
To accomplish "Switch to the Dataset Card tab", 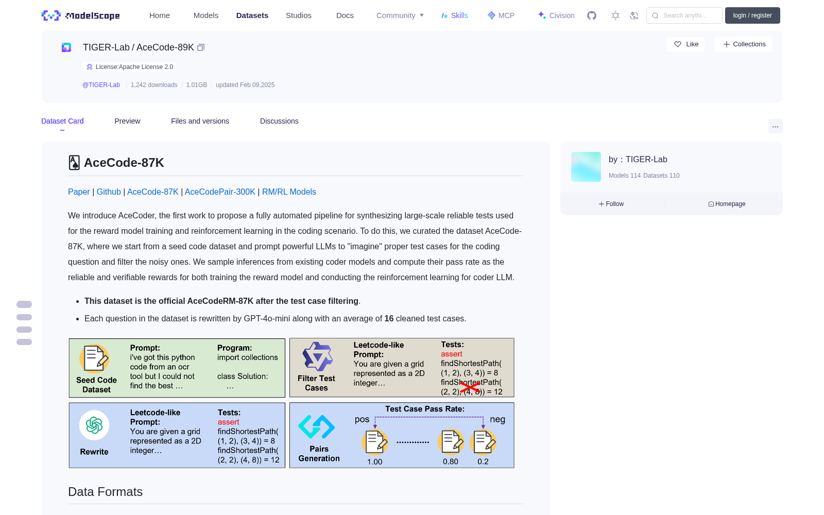I will tap(62, 121).
